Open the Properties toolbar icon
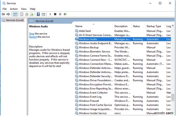This screenshot has height=116, width=176. [22, 14]
